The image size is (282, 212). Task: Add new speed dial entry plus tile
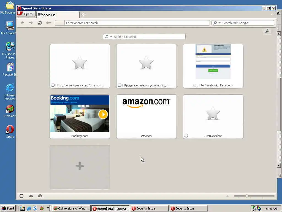point(80,167)
